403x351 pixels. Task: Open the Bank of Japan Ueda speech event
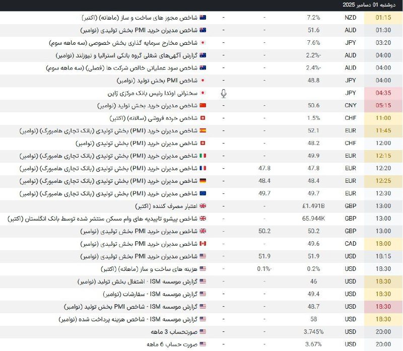click(x=152, y=93)
